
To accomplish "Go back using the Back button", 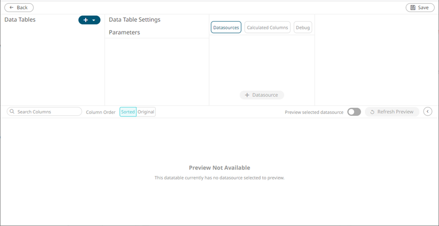I will (19, 7).
